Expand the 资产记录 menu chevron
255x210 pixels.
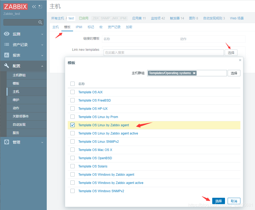[42, 45]
